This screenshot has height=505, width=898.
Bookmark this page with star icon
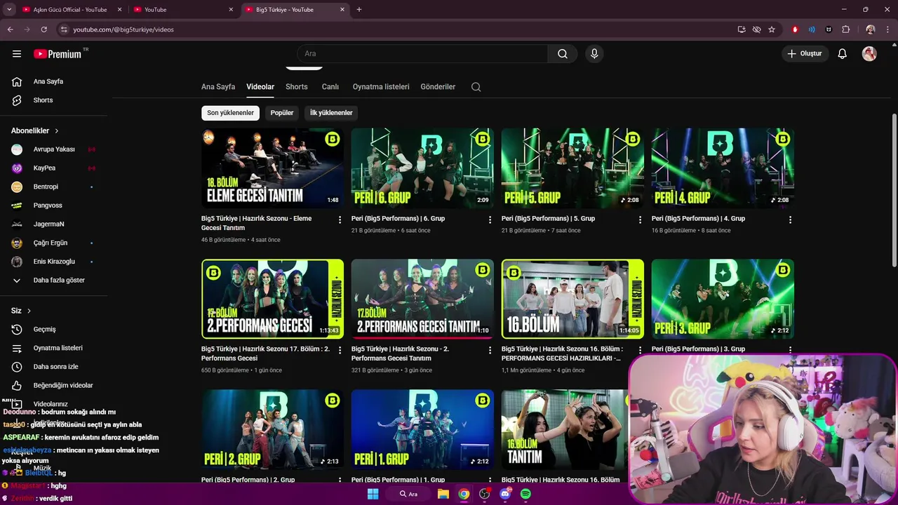pos(772,29)
